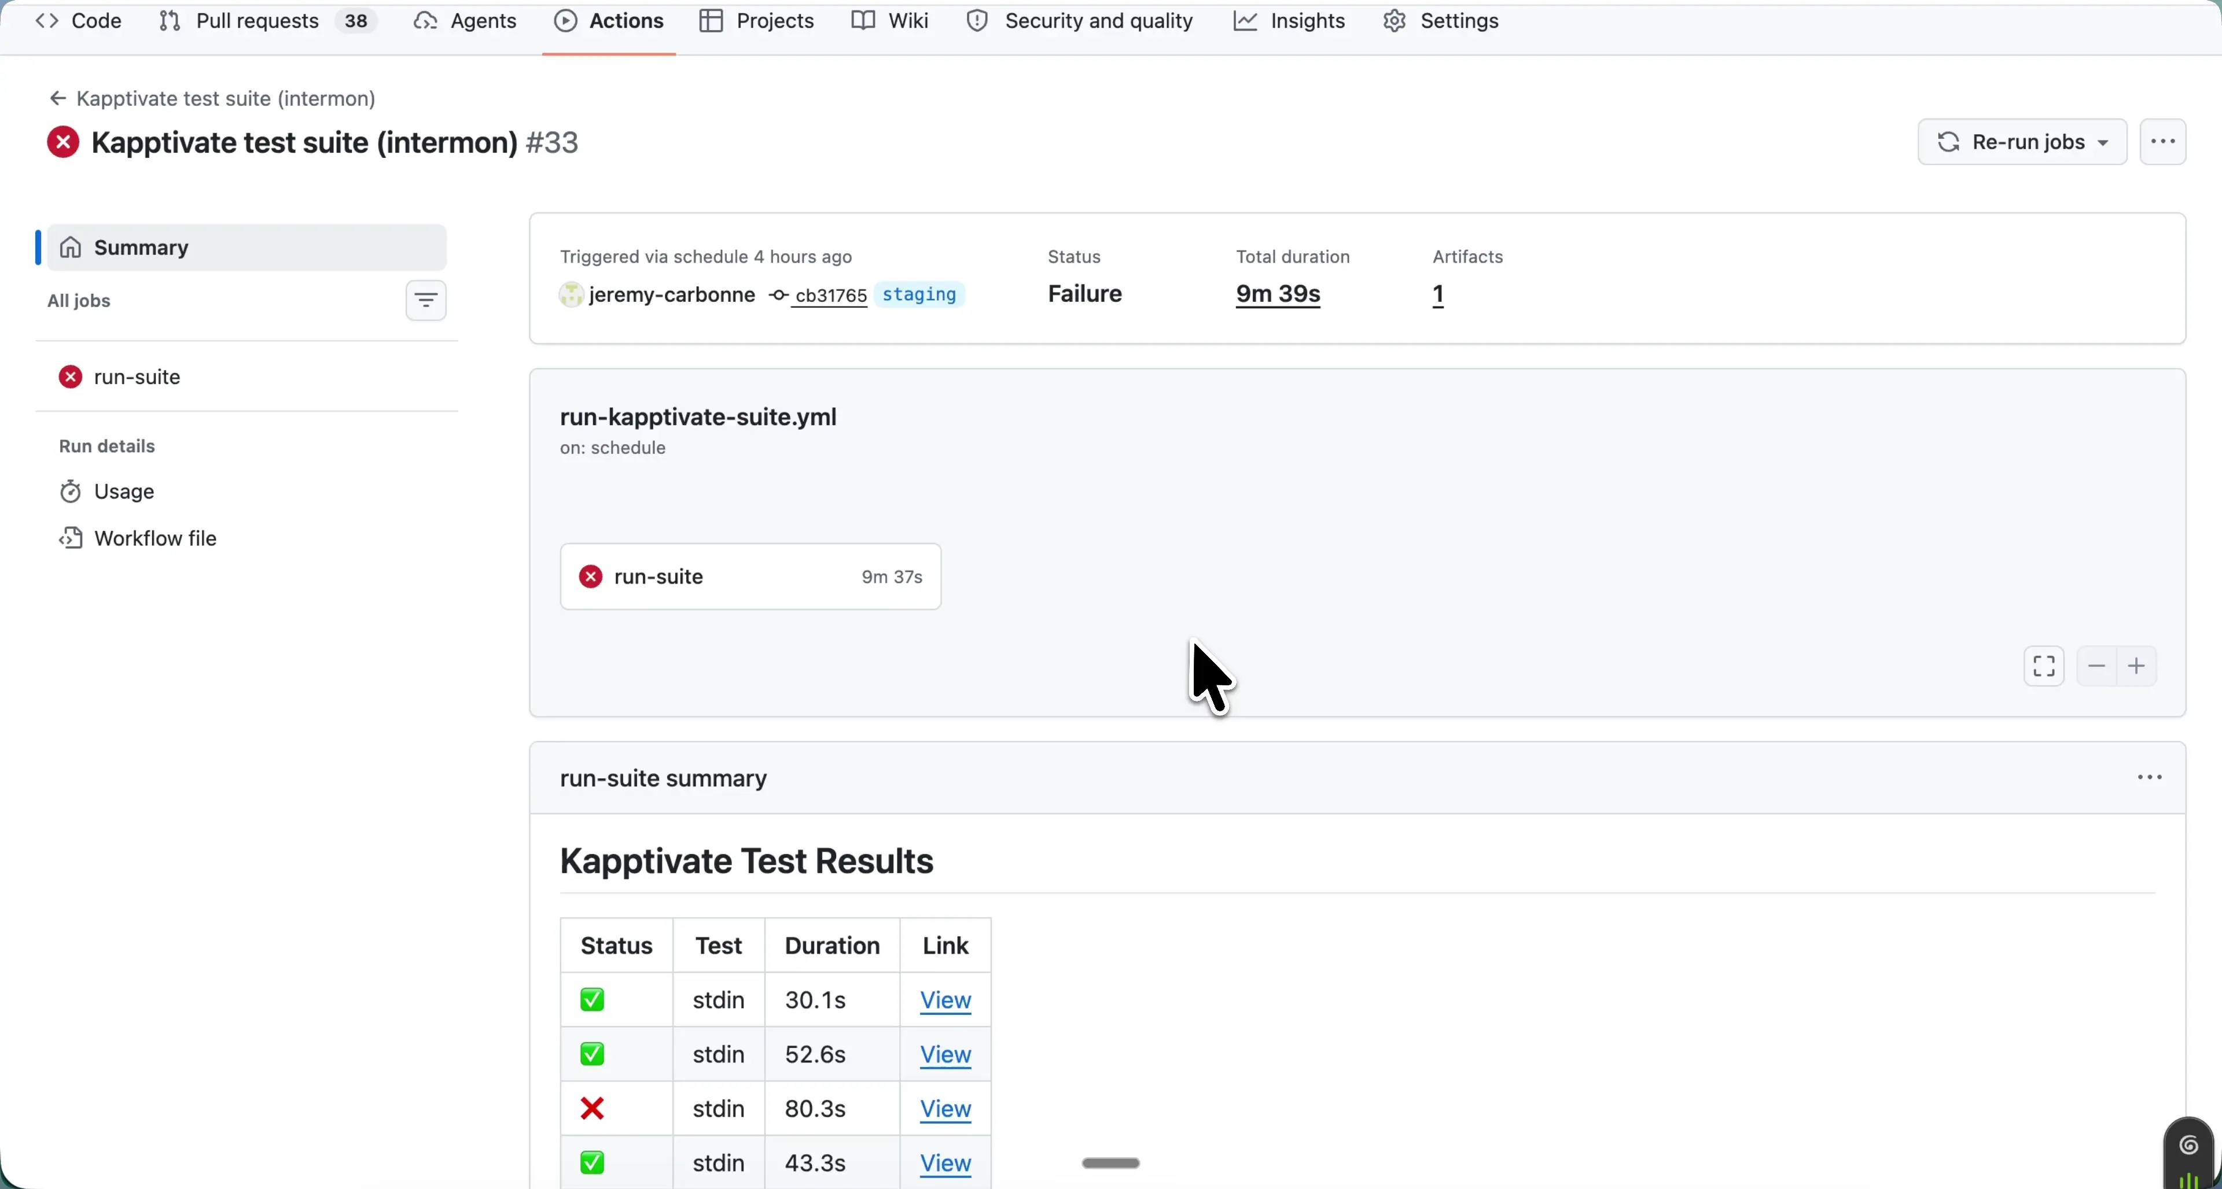The width and height of the screenshot is (2222, 1189).
Task: Click the Kapptivate Test Results heading
Action: click(x=746, y=861)
